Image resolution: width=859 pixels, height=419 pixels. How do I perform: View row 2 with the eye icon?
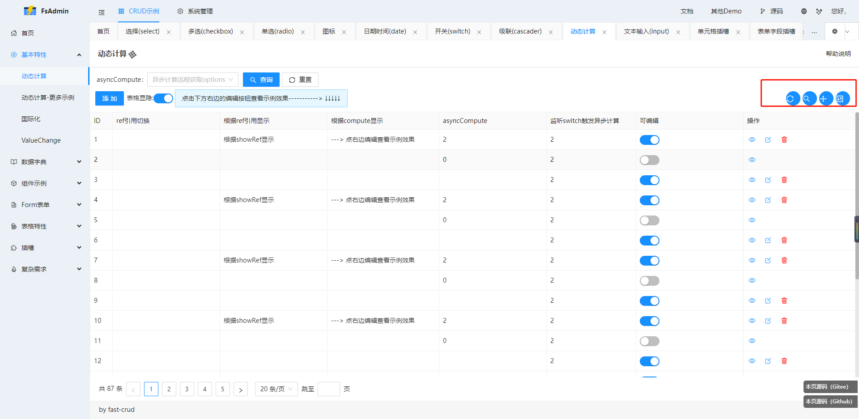(x=752, y=160)
